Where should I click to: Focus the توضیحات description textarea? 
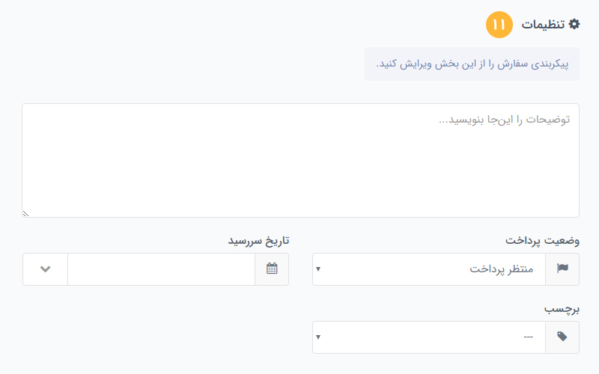[301, 160]
